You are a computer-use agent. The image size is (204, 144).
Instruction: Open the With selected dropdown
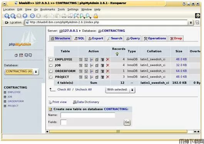(120, 90)
